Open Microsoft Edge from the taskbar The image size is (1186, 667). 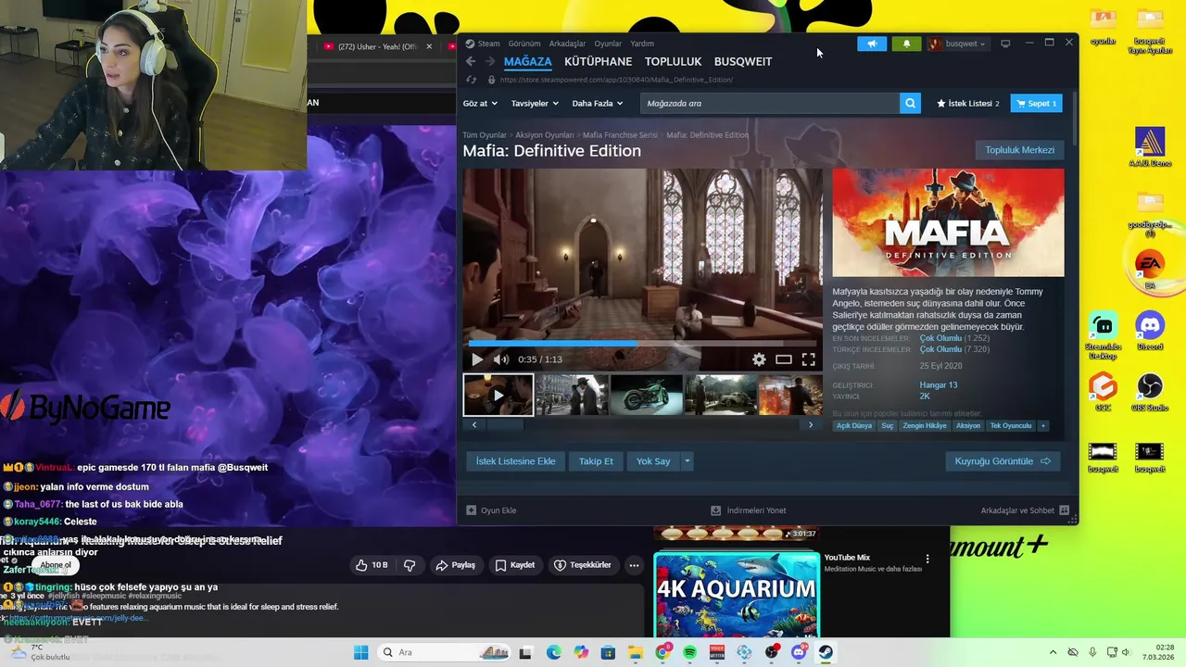coord(553,652)
